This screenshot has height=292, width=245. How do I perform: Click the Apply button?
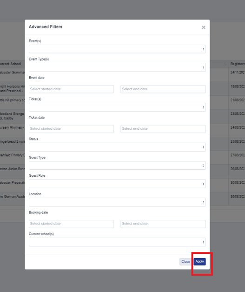199,262
